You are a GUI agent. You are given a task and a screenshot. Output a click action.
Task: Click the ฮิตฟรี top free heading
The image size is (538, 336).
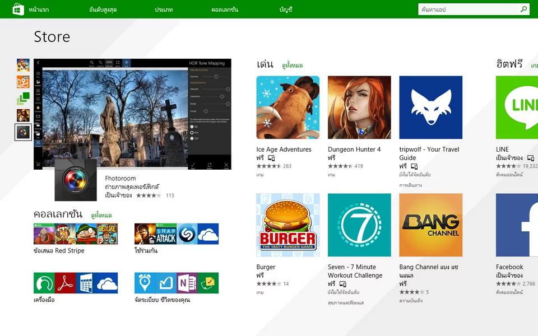(x=509, y=64)
